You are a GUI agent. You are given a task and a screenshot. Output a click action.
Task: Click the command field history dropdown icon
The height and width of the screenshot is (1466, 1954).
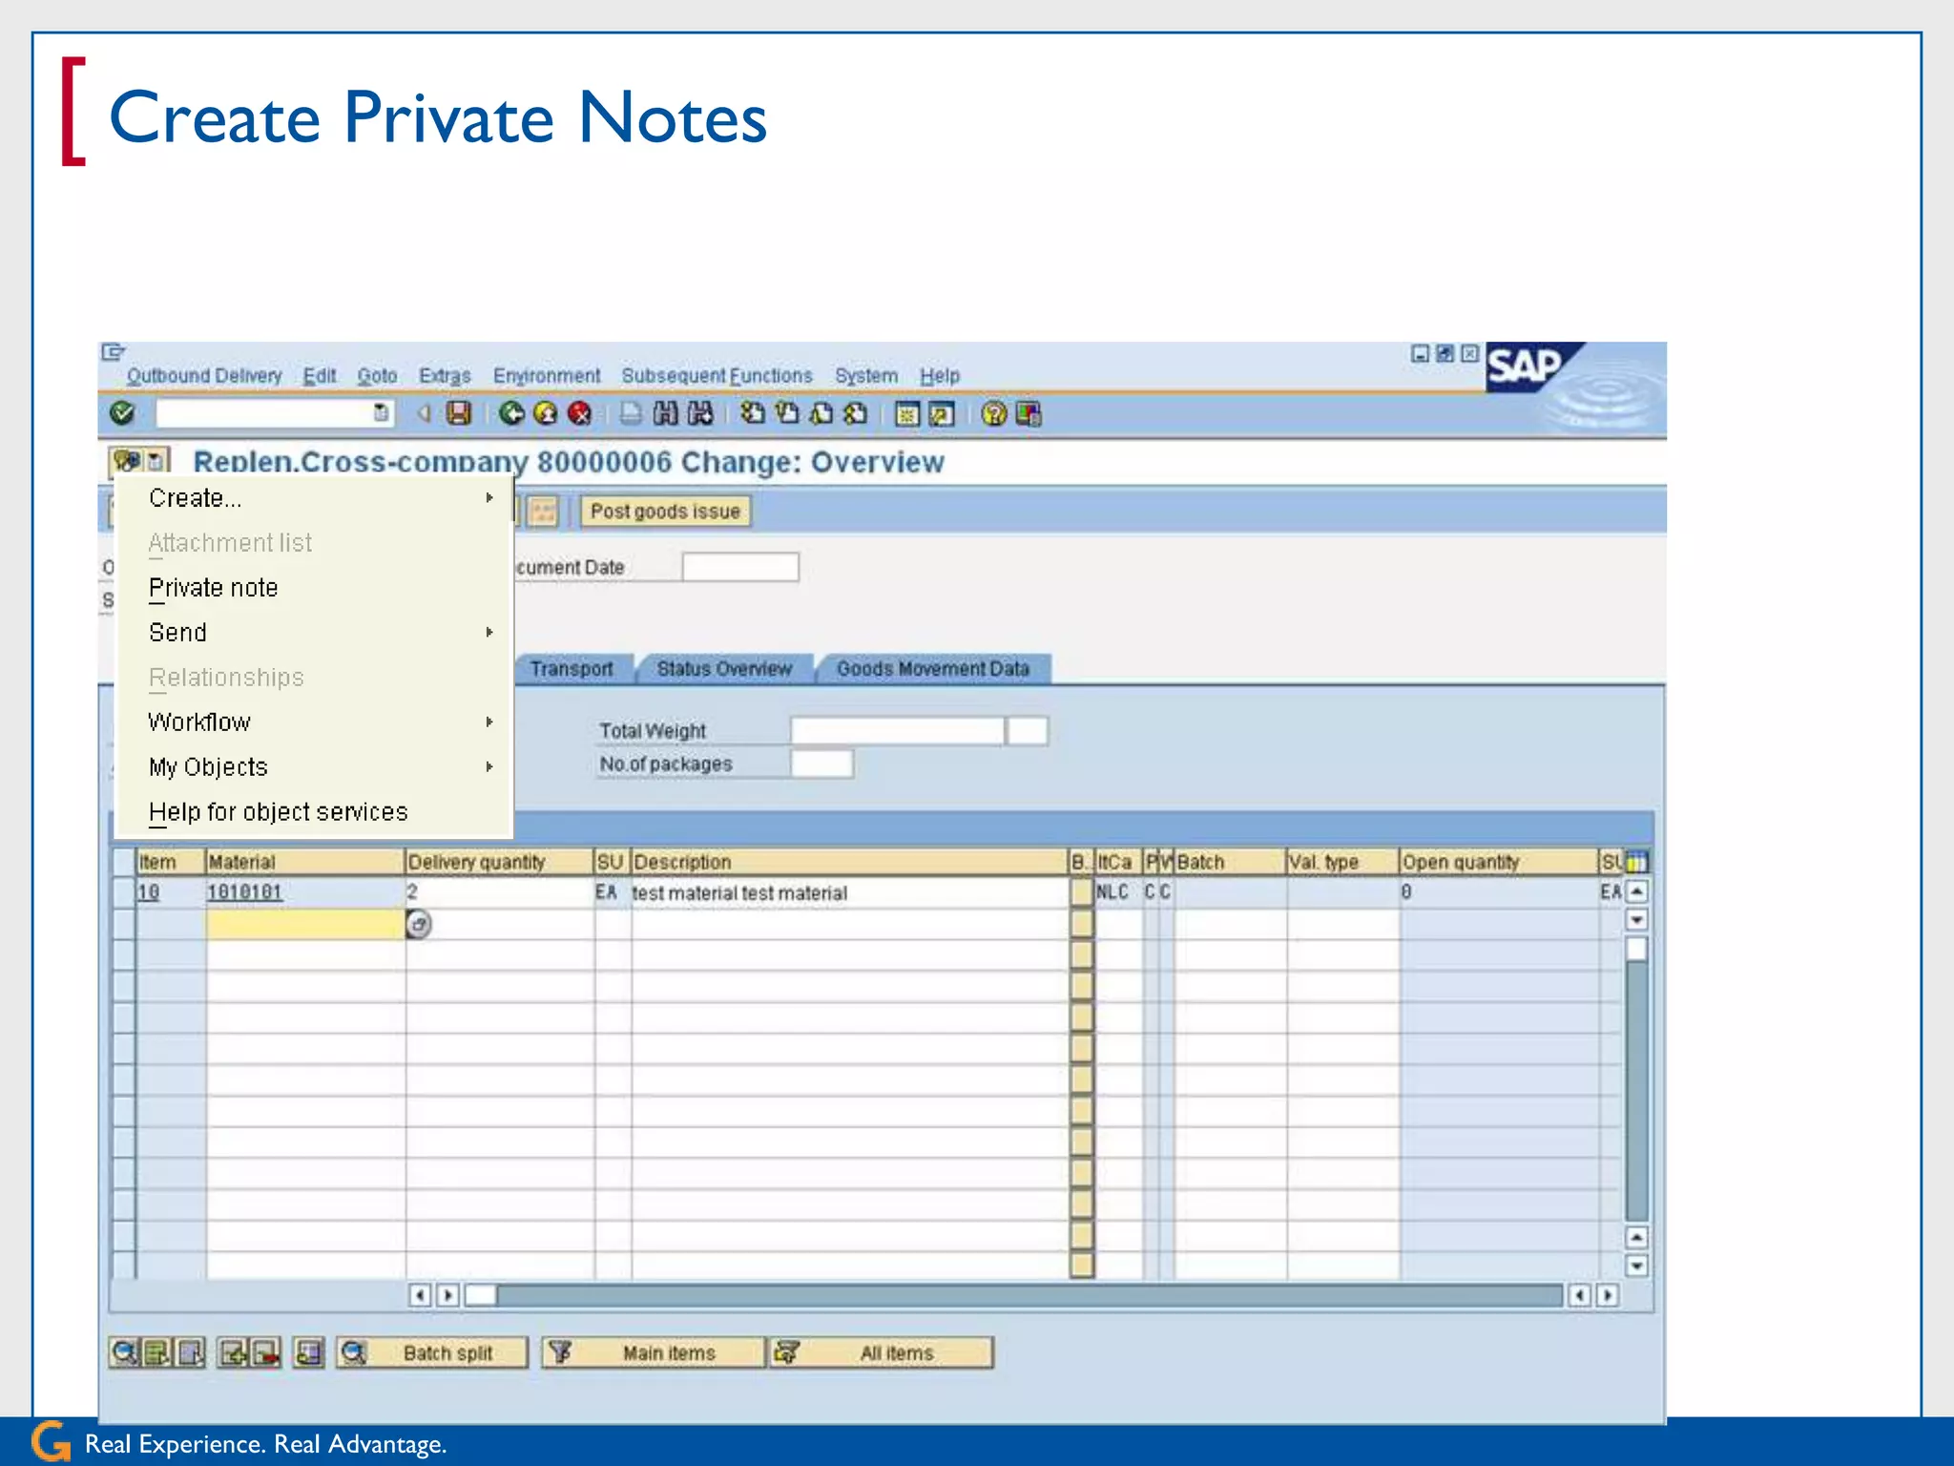coord(381,412)
